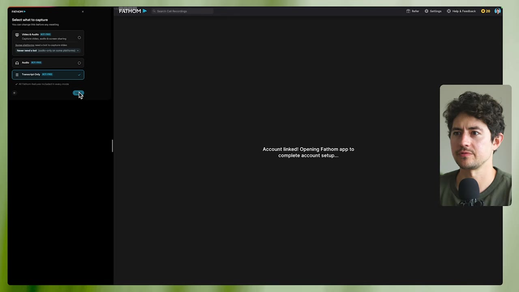This screenshot has width=519, height=292.
Task: Click the BOT-FREE badge next to Audio
Action: click(x=36, y=62)
